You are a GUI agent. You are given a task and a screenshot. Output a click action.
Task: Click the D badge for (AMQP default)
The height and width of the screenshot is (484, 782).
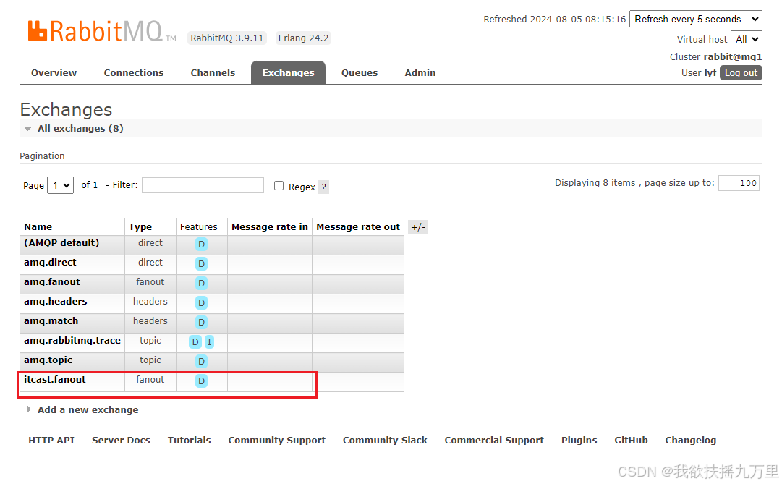[x=201, y=245]
